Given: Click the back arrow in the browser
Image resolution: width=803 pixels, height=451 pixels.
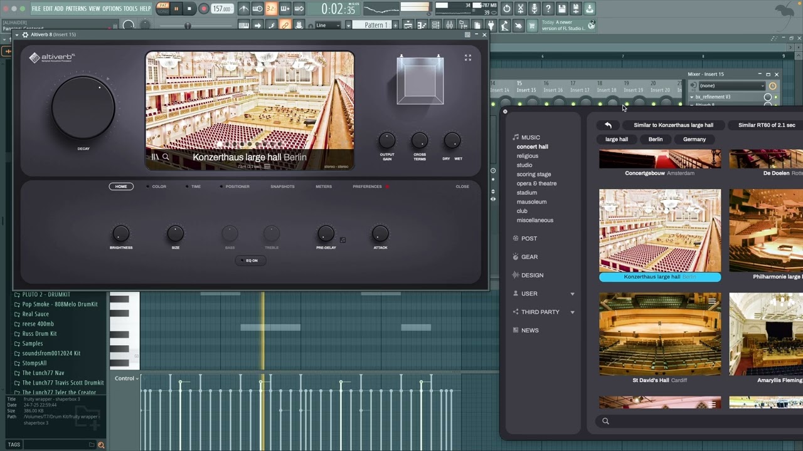Looking at the screenshot, I should point(608,125).
